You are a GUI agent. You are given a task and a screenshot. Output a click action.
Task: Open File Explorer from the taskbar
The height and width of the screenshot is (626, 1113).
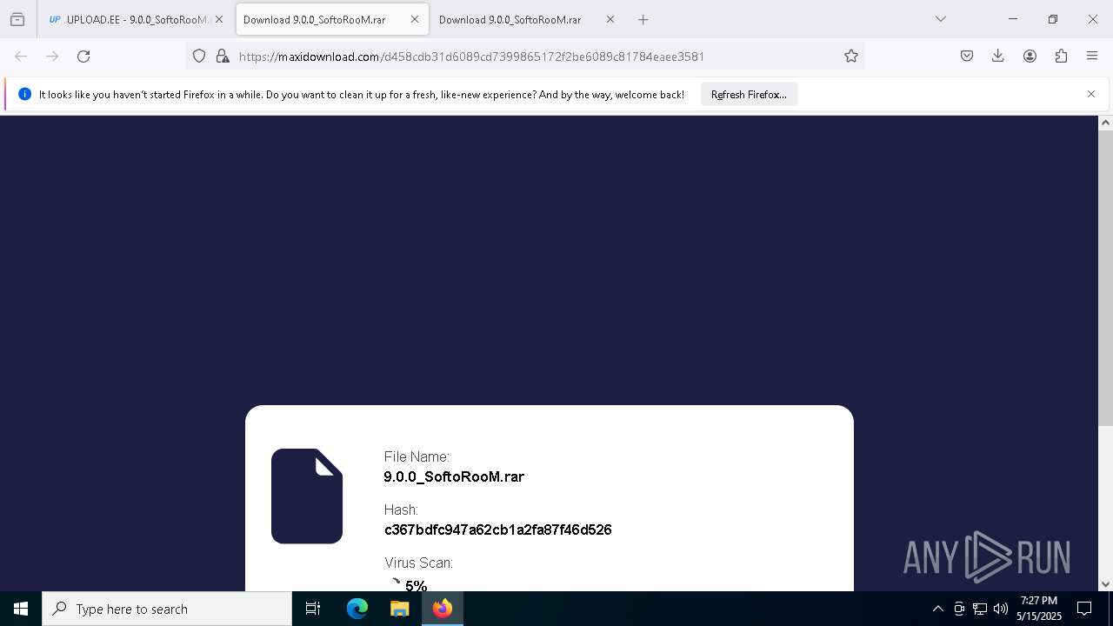pos(399,609)
